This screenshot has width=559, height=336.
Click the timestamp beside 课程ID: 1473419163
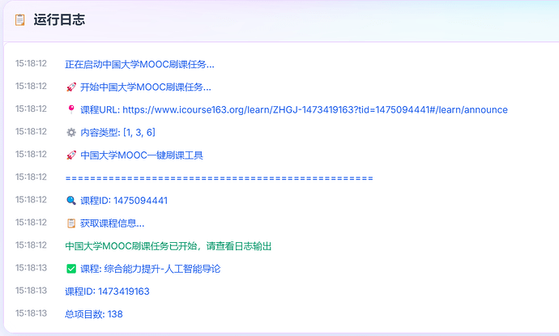[31, 291]
